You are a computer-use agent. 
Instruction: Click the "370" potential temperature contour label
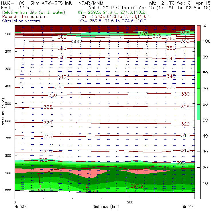(143, 34)
